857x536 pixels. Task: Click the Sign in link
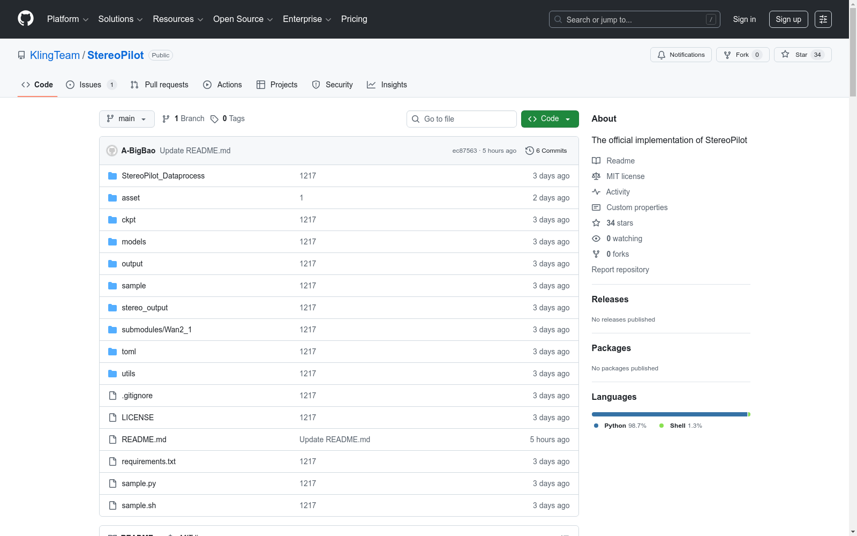coord(745,19)
